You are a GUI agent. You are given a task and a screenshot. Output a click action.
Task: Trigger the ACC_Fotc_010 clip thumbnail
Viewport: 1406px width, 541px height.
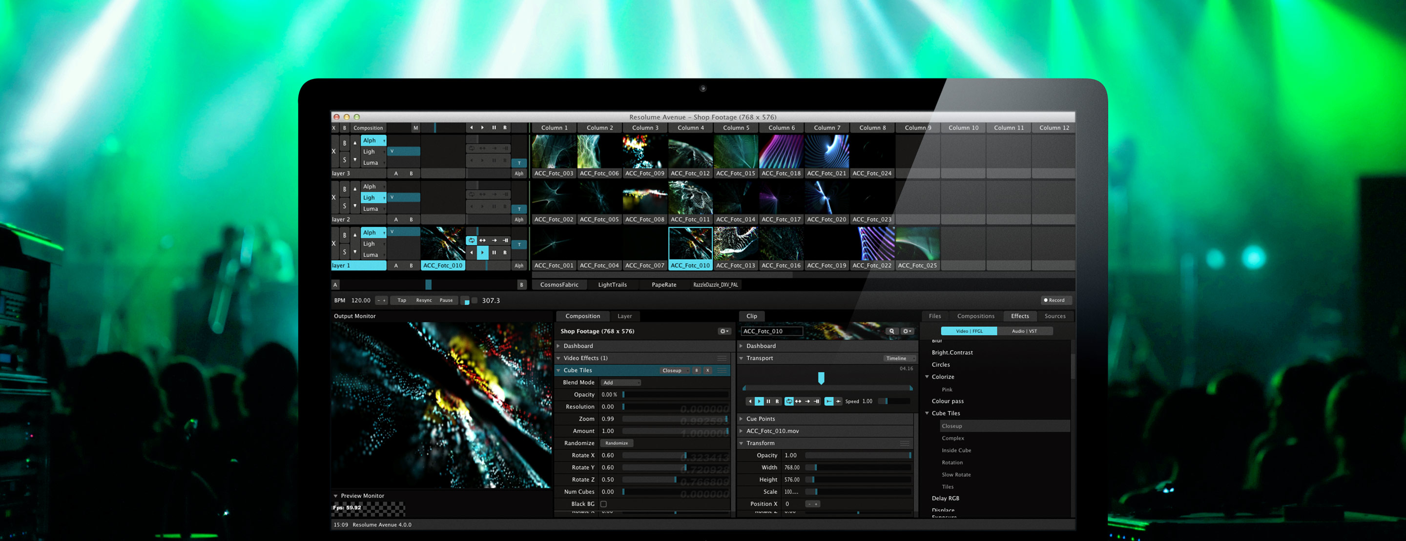coord(690,245)
